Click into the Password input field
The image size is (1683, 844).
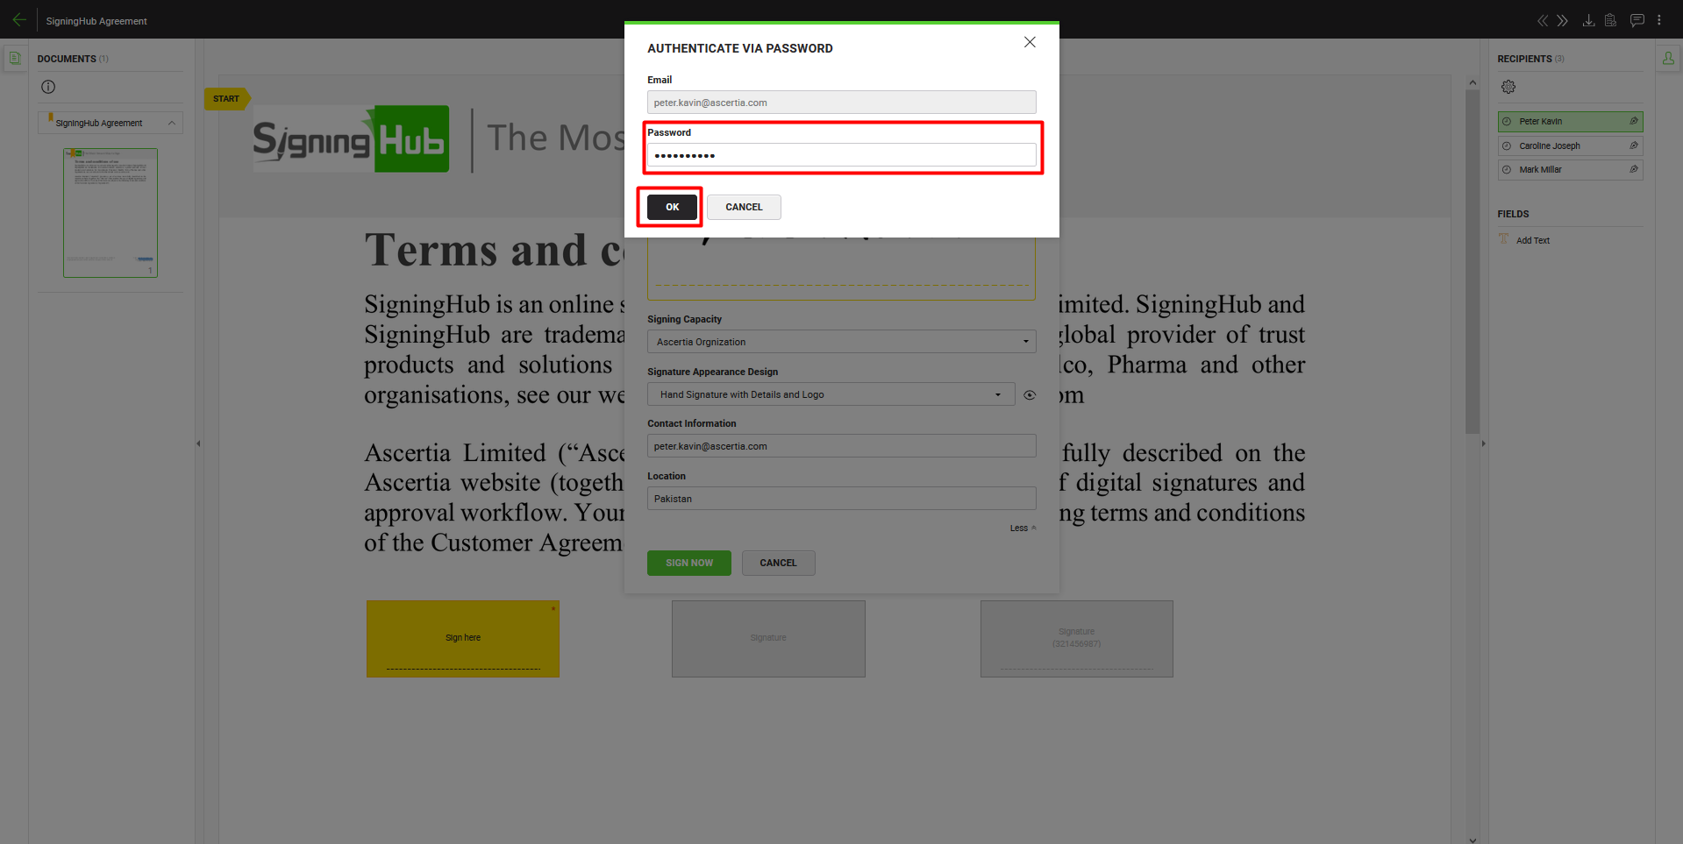point(841,155)
